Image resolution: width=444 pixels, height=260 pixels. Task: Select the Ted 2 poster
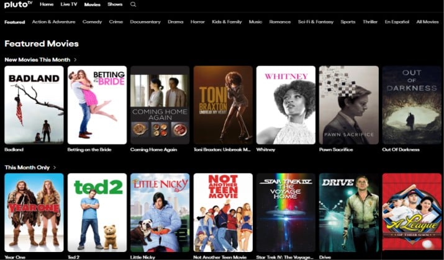point(97,212)
